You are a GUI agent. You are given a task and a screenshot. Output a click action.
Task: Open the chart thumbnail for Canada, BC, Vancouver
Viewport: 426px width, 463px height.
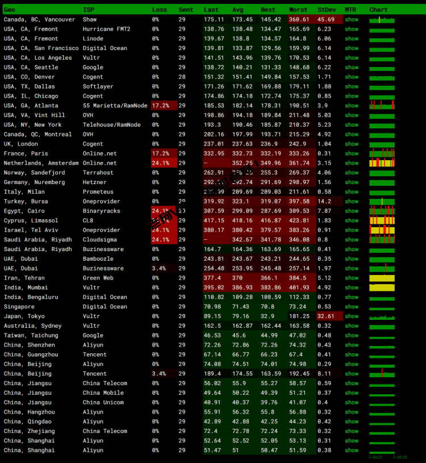(382, 20)
